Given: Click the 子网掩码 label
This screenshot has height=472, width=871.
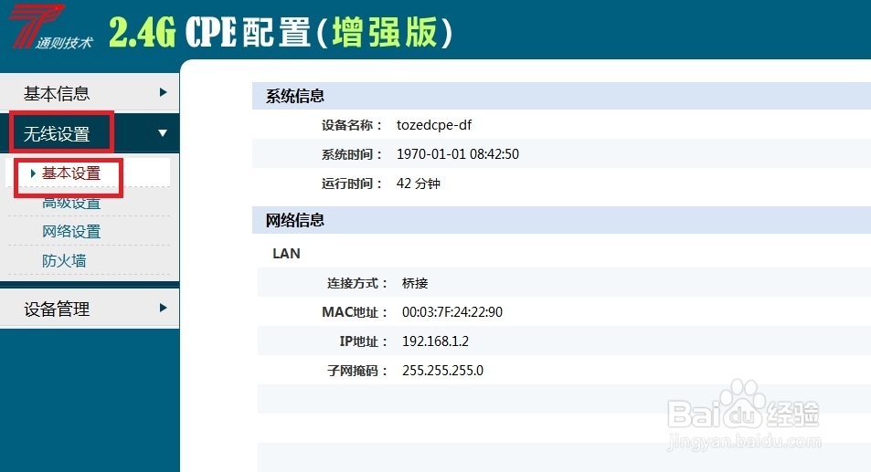Looking at the screenshot, I should tap(357, 371).
